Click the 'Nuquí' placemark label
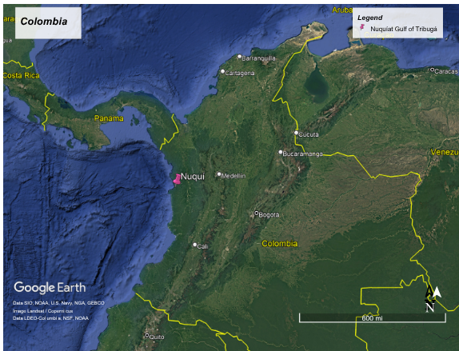459x351 pixels. 193,176
